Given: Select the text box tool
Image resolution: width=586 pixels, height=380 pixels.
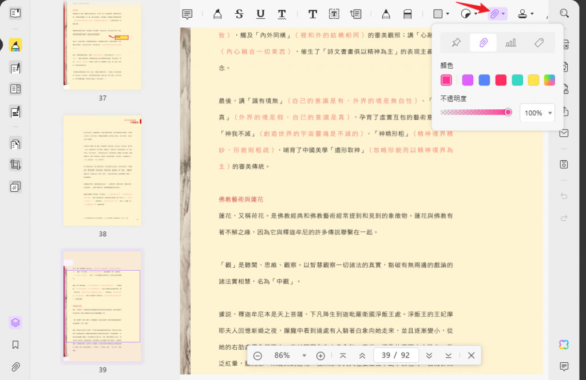Looking at the screenshot, I should click(x=334, y=14).
